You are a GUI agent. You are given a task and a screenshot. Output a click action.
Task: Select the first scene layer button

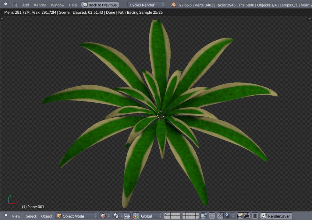[166, 215]
